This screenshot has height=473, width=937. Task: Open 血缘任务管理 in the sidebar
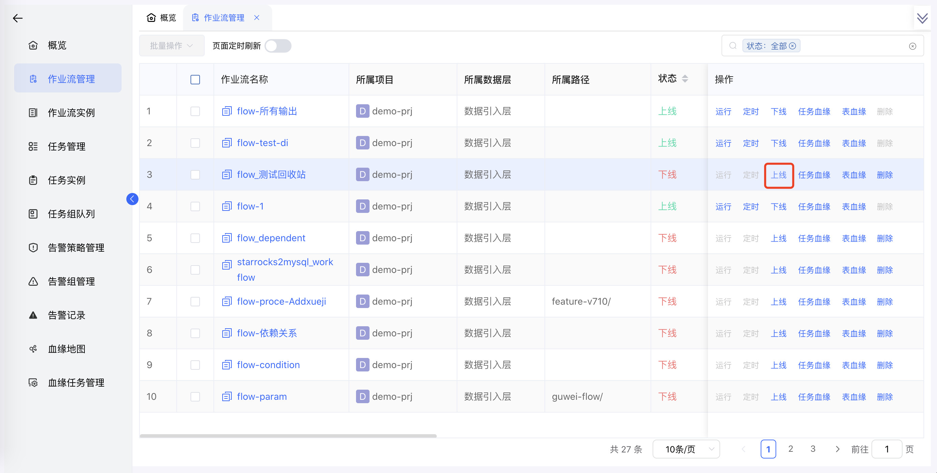coord(76,382)
